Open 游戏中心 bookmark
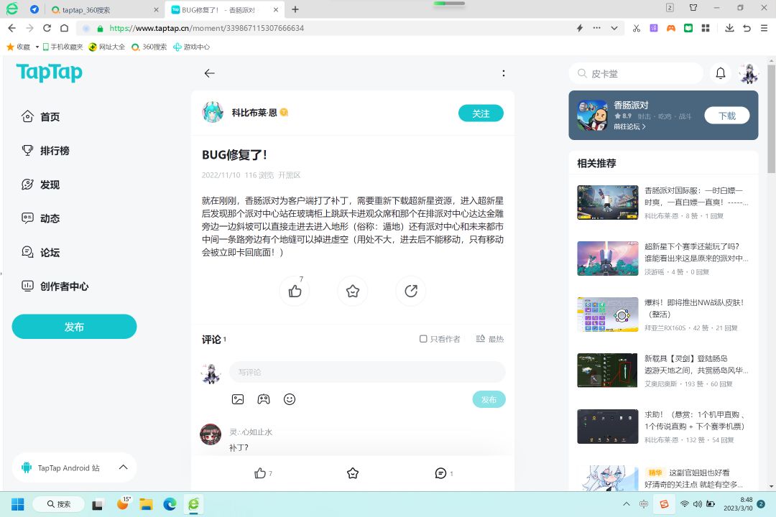 click(192, 47)
